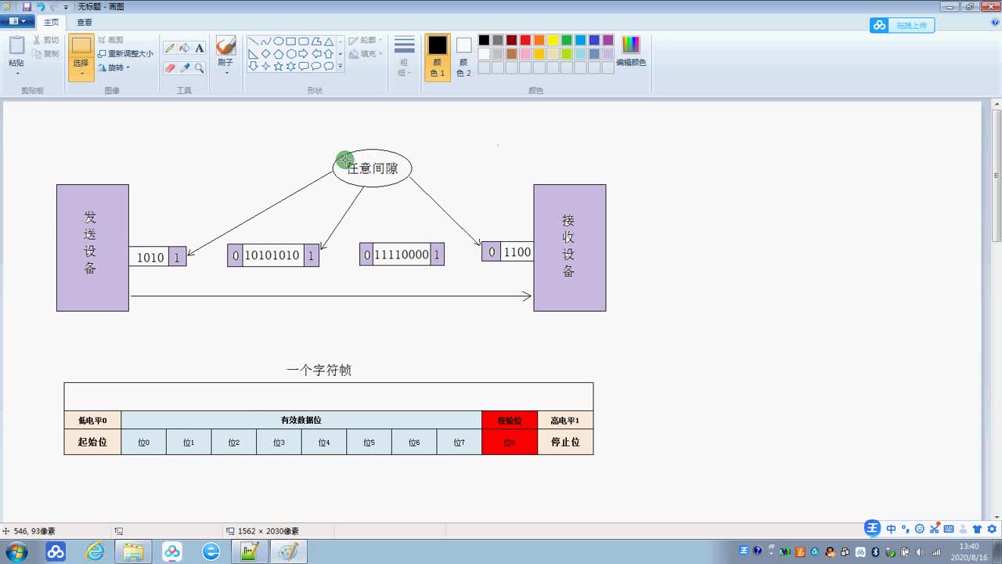Choose the Oval callout shape
1002x564 pixels.
(316, 67)
